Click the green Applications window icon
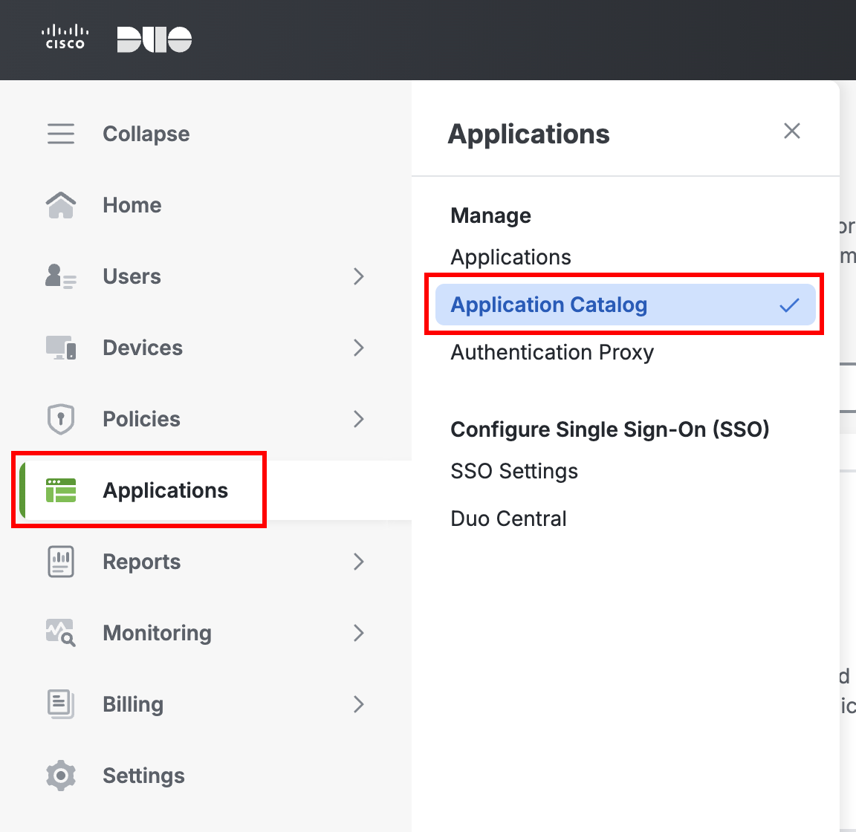Image resolution: width=856 pixels, height=832 pixels. [x=61, y=490]
